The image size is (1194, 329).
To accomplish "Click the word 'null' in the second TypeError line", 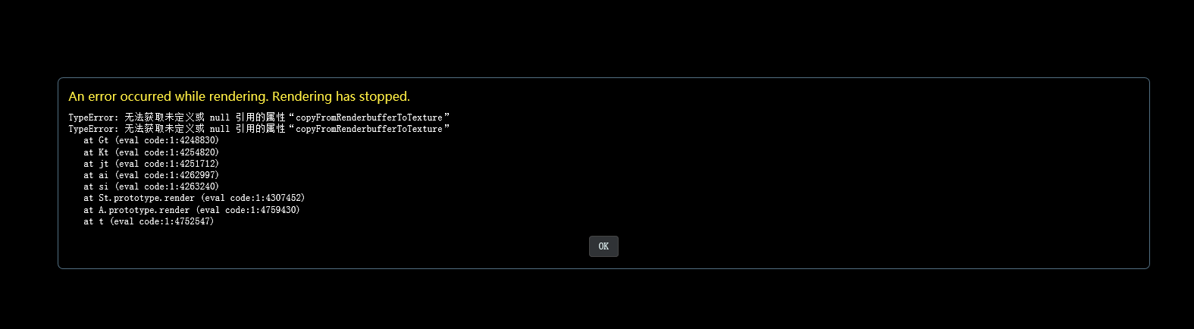I will coord(220,129).
